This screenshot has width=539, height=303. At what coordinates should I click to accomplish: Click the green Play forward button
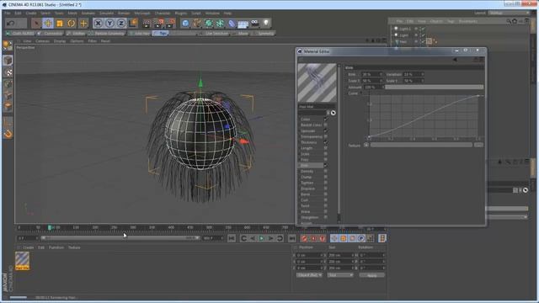coord(262,238)
